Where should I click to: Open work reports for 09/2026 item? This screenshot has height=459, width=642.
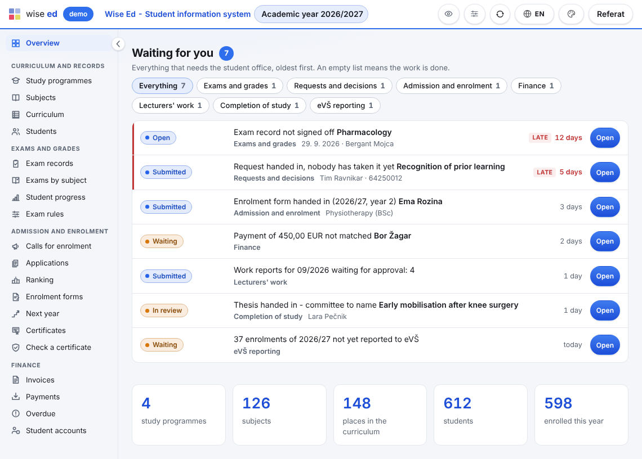pyautogui.click(x=604, y=276)
